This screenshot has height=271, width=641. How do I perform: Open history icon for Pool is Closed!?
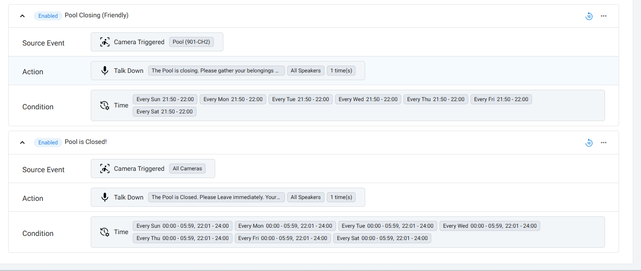[x=589, y=143]
